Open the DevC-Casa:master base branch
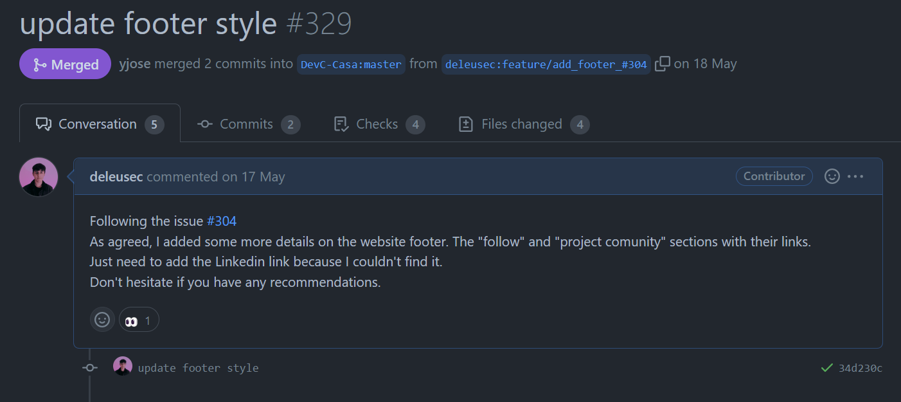Image resolution: width=901 pixels, height=402 pixels. 351,64
